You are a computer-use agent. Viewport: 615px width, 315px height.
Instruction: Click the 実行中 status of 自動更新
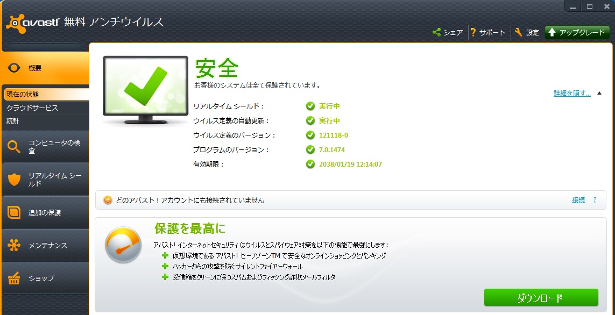click(329, 120)
